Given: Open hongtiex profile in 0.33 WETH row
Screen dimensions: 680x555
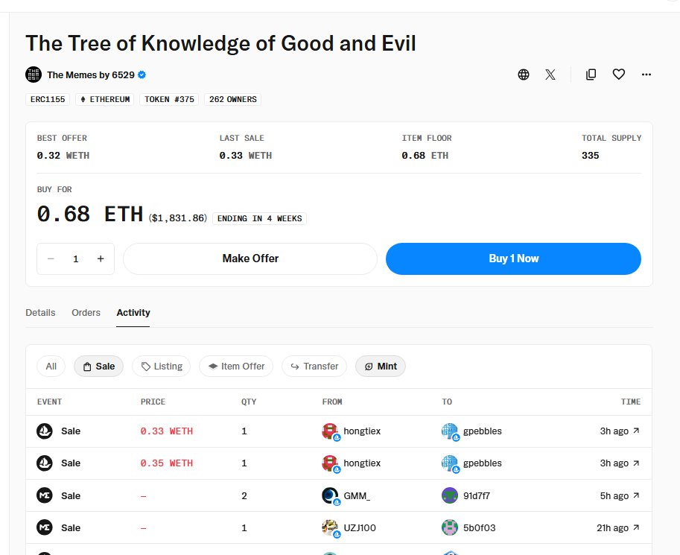Looking at the screenshot, I should (362, 431).
